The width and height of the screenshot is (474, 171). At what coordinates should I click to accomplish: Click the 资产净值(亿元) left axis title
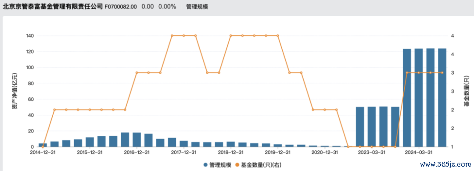click(15, 91)
